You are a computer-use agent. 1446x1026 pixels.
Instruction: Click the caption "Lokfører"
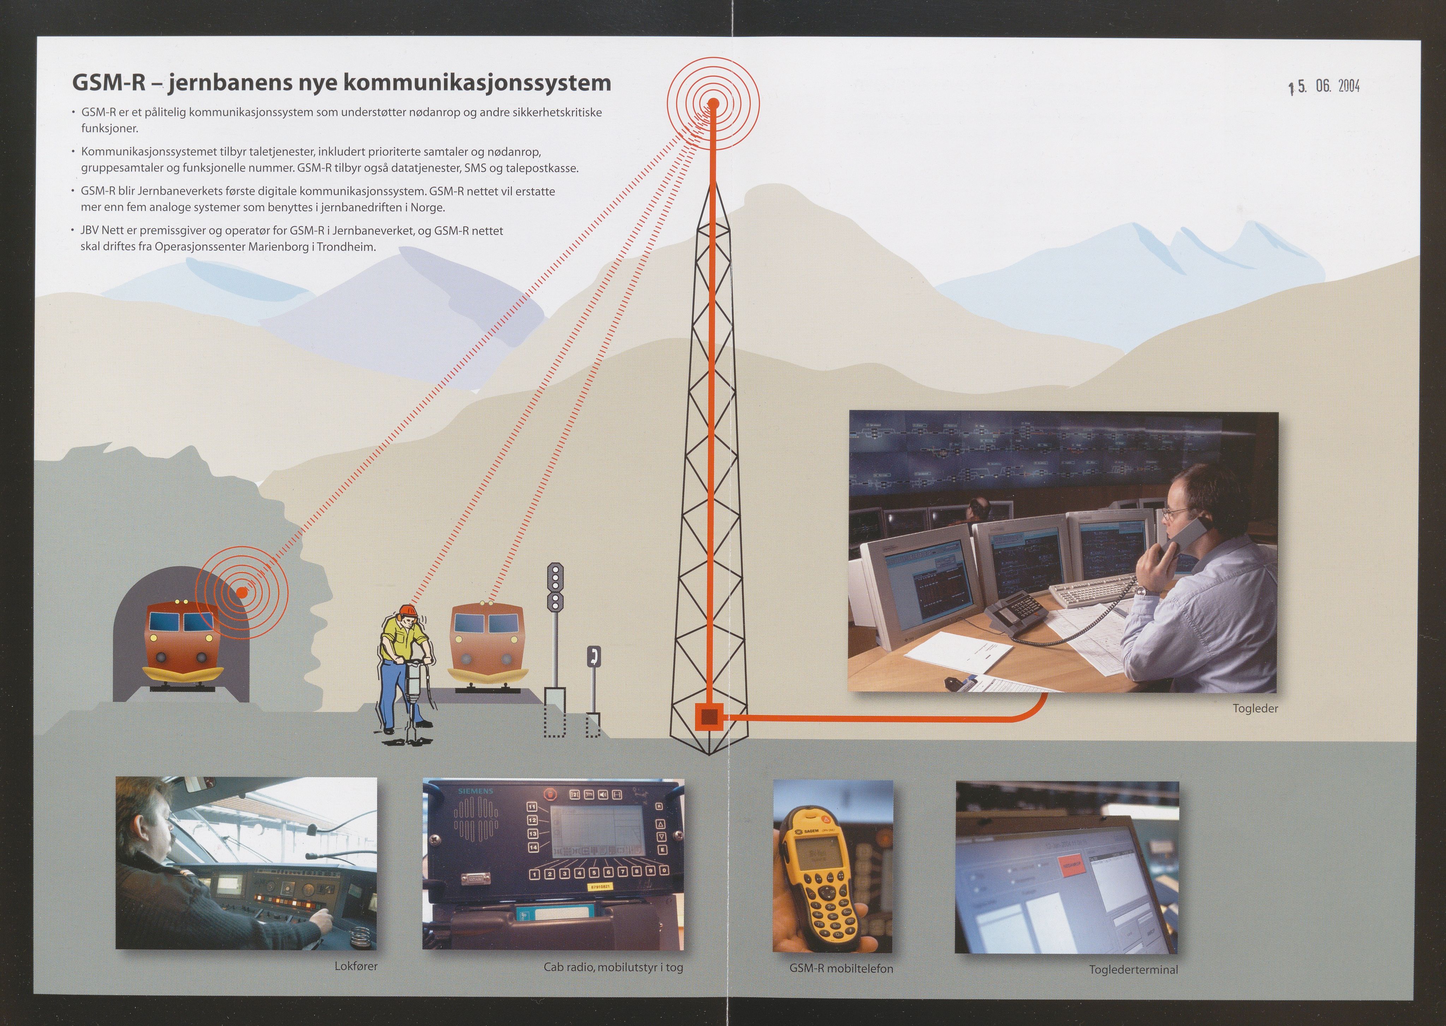[x=355, y=966]
